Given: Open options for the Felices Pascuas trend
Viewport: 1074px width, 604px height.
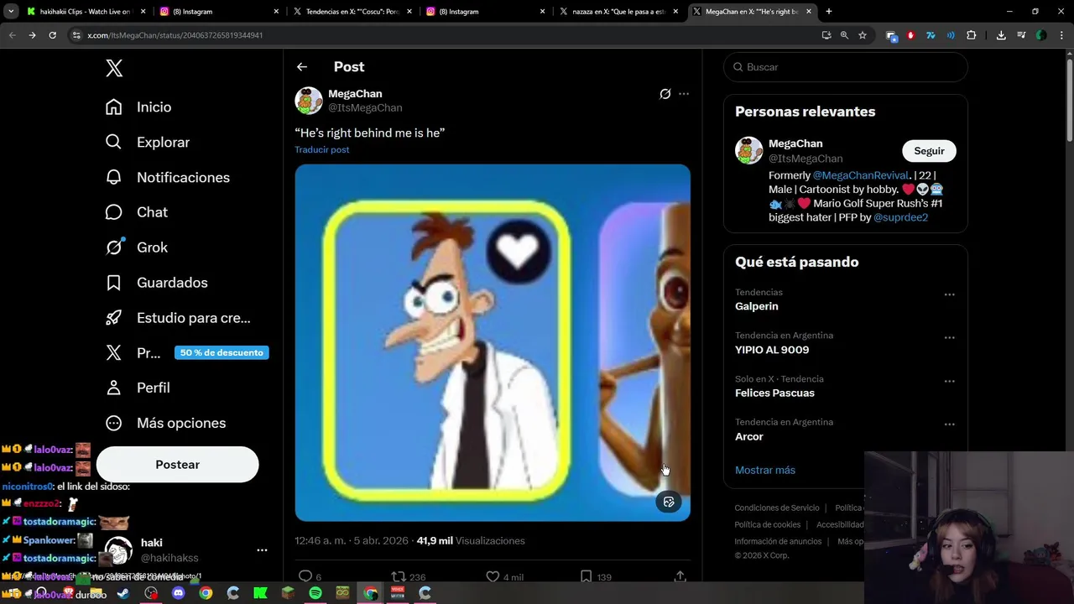Looking at the screenshot, I should point(950,381).
